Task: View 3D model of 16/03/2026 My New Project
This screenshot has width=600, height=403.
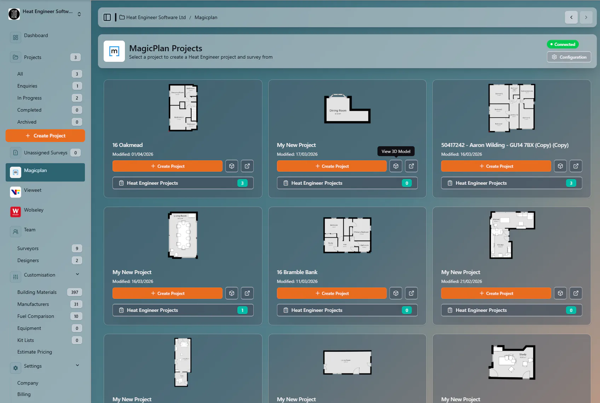Action: coord(232,293)
